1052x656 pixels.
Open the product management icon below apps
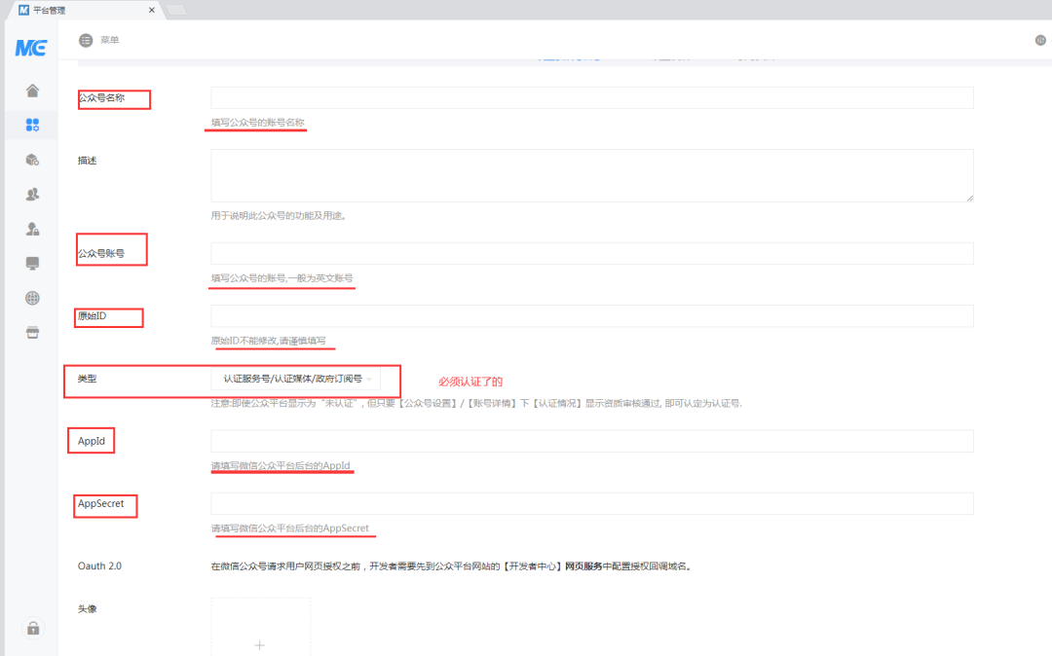point(32,159)
